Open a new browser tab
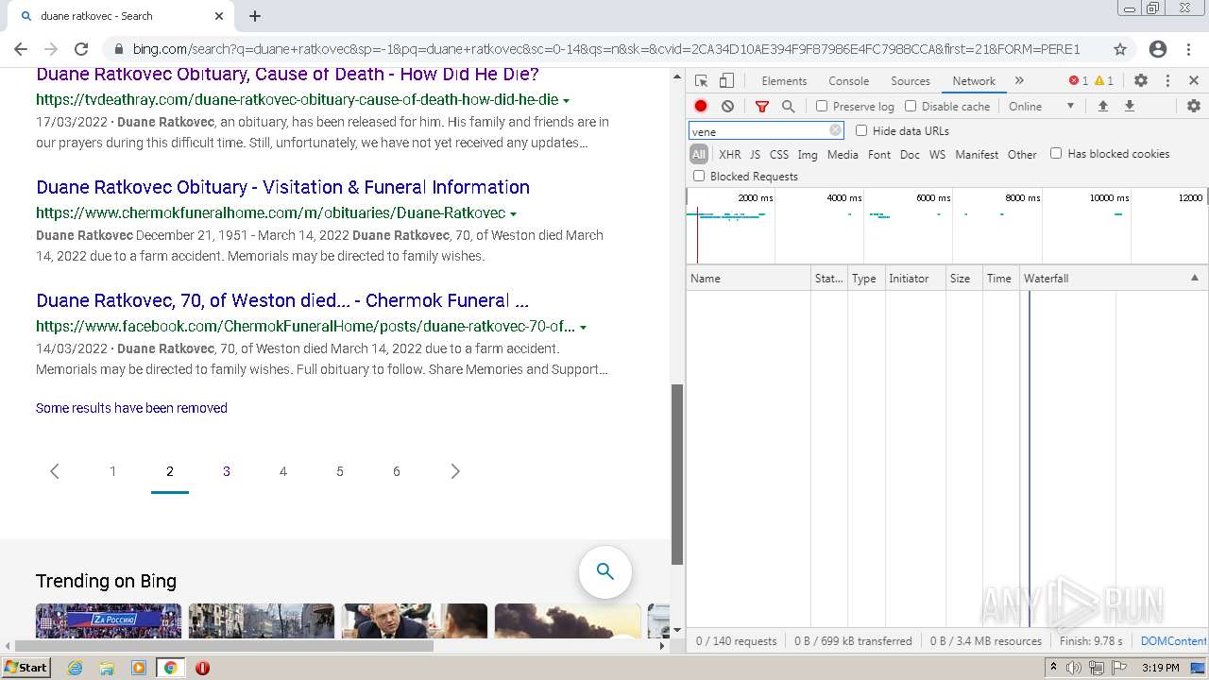1209x680 pixels. [x=255, y=16]
